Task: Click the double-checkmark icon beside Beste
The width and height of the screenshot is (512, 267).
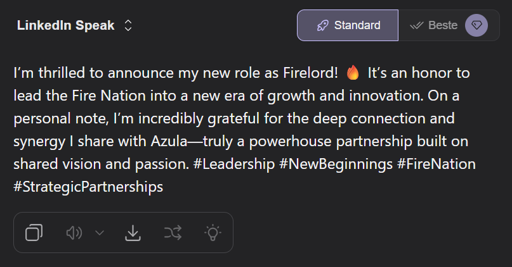Action: tap(416, 26)
